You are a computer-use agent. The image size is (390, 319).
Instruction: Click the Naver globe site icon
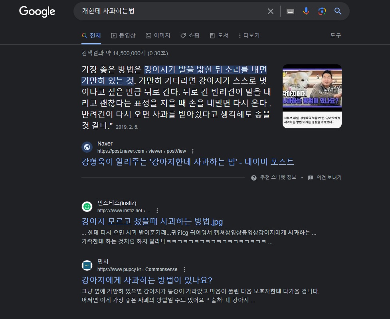click(87, 147)
